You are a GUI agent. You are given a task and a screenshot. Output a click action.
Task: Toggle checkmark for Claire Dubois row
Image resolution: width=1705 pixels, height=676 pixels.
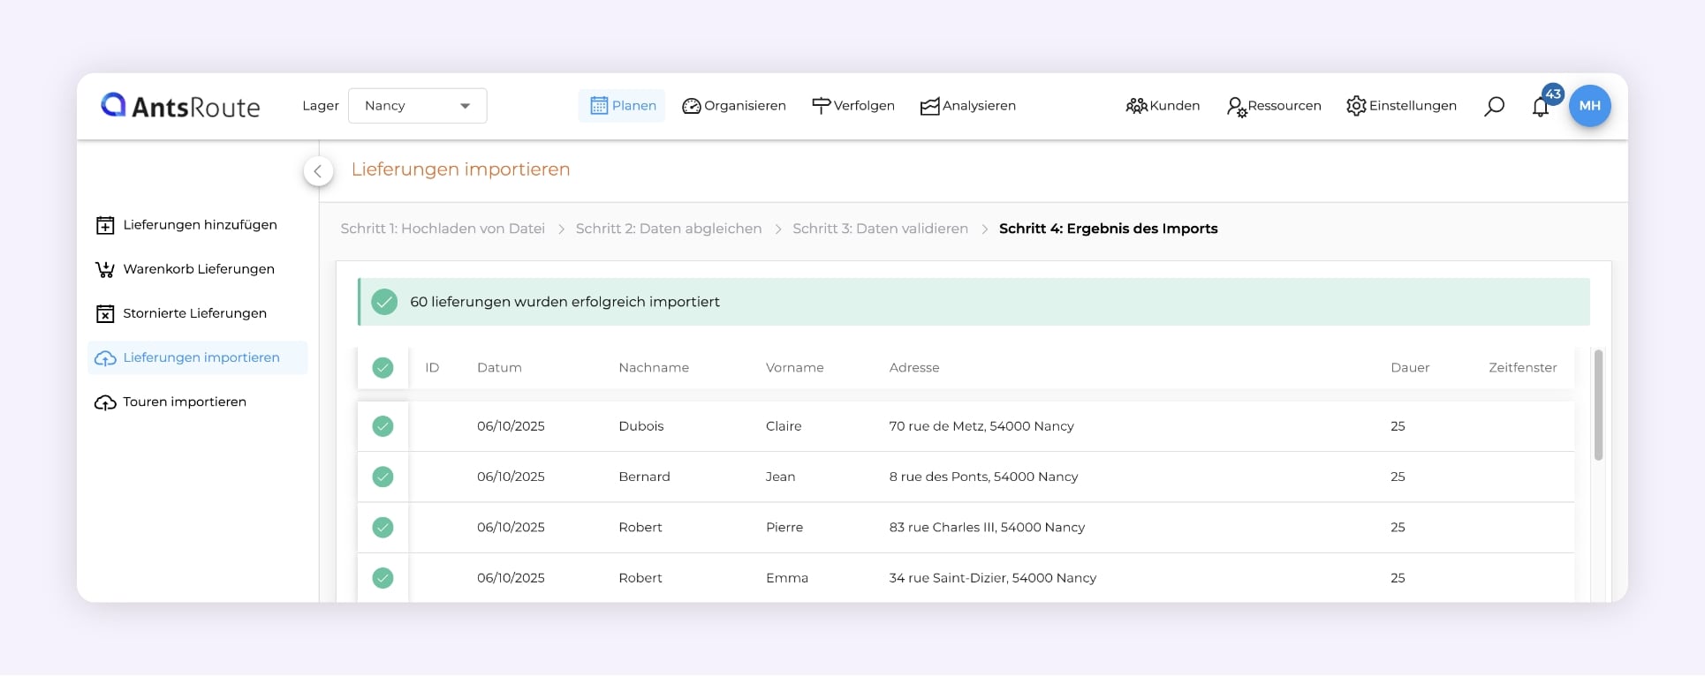coord(383,426)
